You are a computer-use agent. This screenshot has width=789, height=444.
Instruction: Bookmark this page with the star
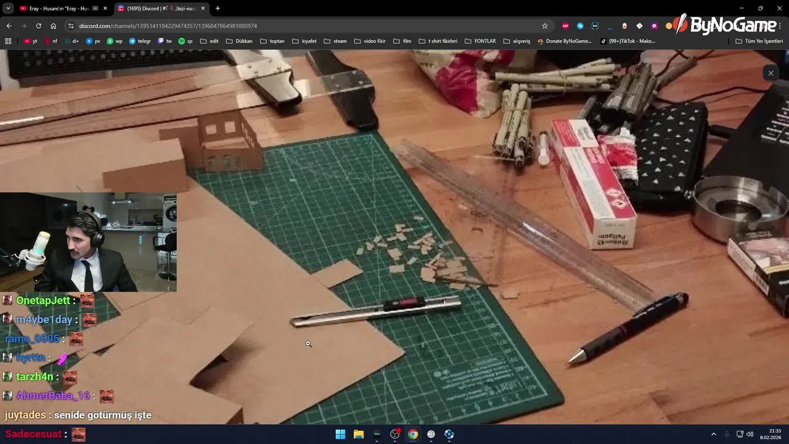coord(545,26)
